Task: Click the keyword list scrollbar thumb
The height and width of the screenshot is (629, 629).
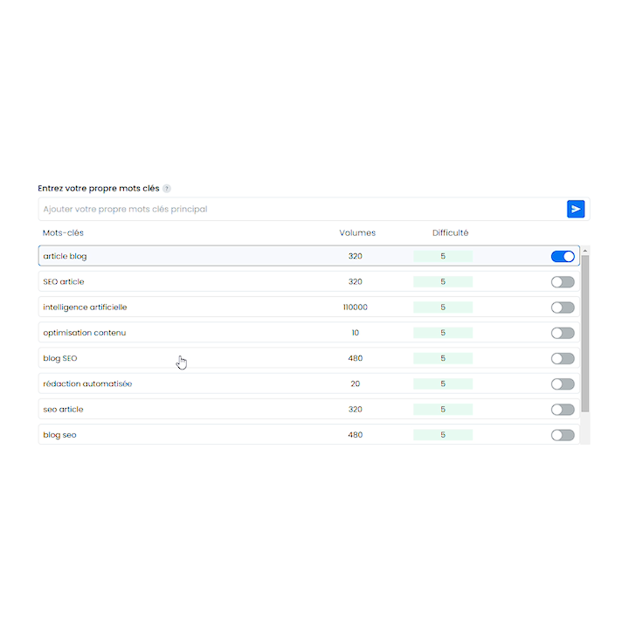Action: [585, 334]
